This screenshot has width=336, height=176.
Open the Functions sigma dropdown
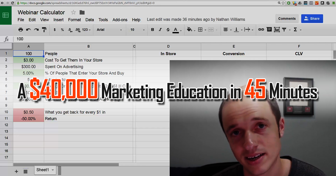pyautogui.click(x=297, y=29)
